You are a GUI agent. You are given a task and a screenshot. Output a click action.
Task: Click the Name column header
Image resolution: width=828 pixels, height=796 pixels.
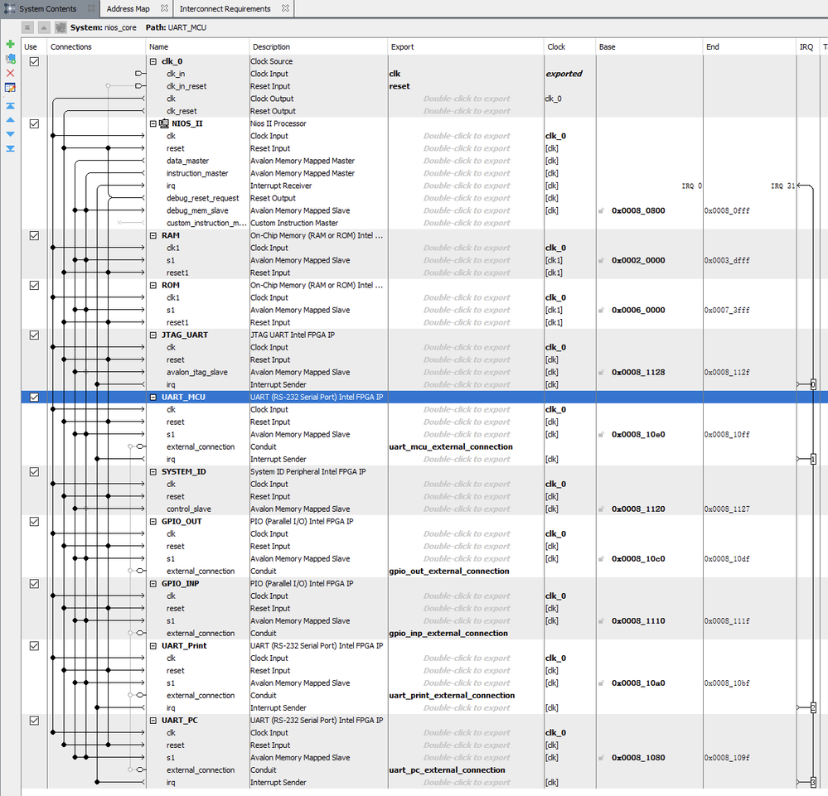pyautogui.click(x=197, y=46)
